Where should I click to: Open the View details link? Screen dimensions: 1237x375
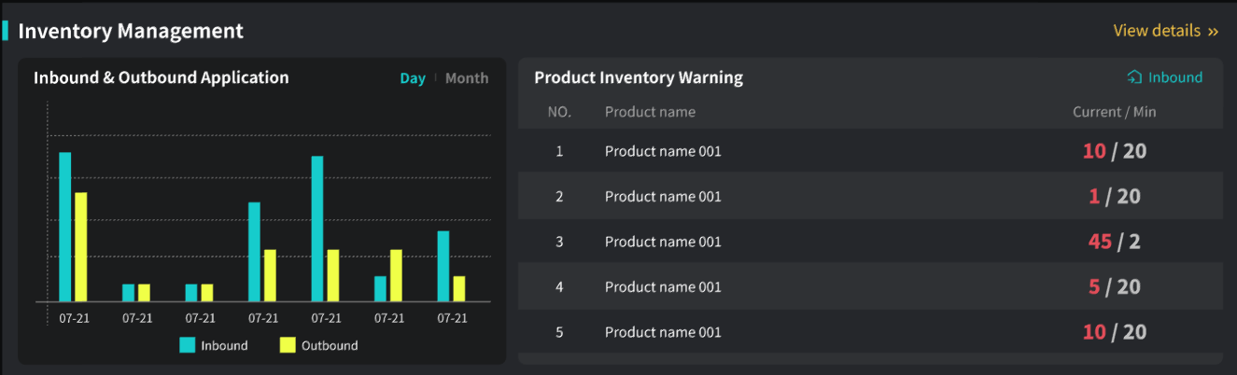pos(1157,31)
